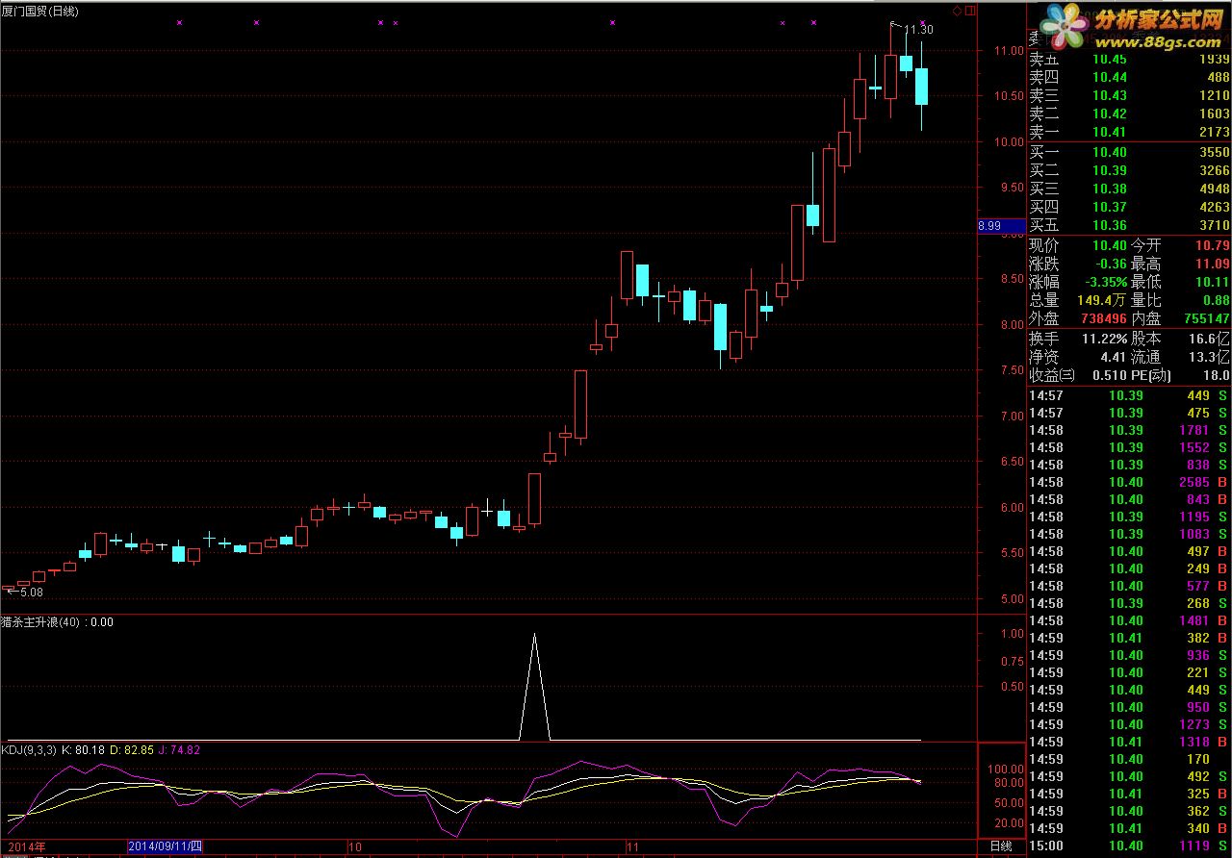Screen dimensions: 1232x858
Task: Select the 卖四 ask row at 10.44
Action: pyautogui.click(x=1130, y=77)
